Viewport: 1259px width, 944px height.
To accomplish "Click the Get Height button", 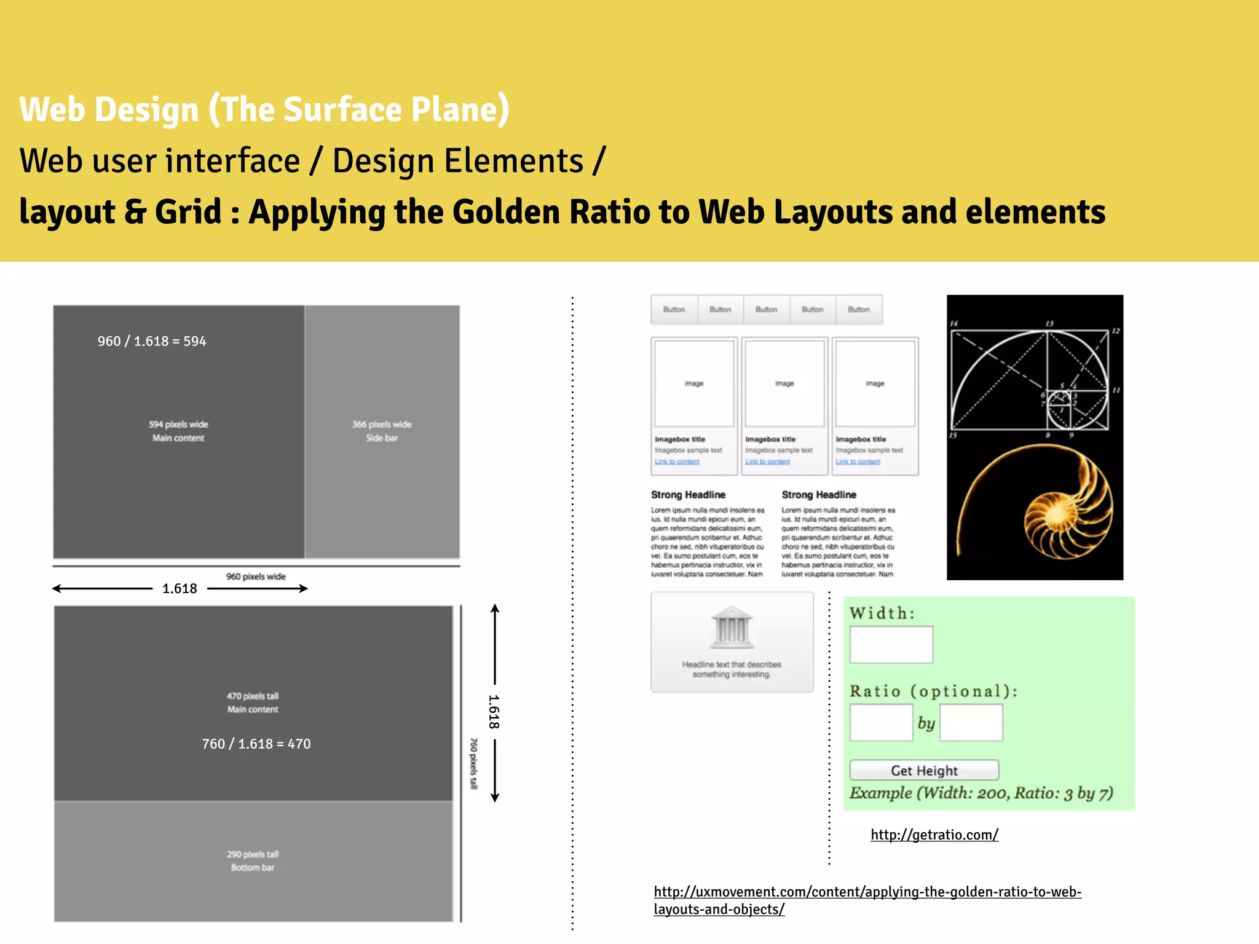I will click(x=924, y=770).
